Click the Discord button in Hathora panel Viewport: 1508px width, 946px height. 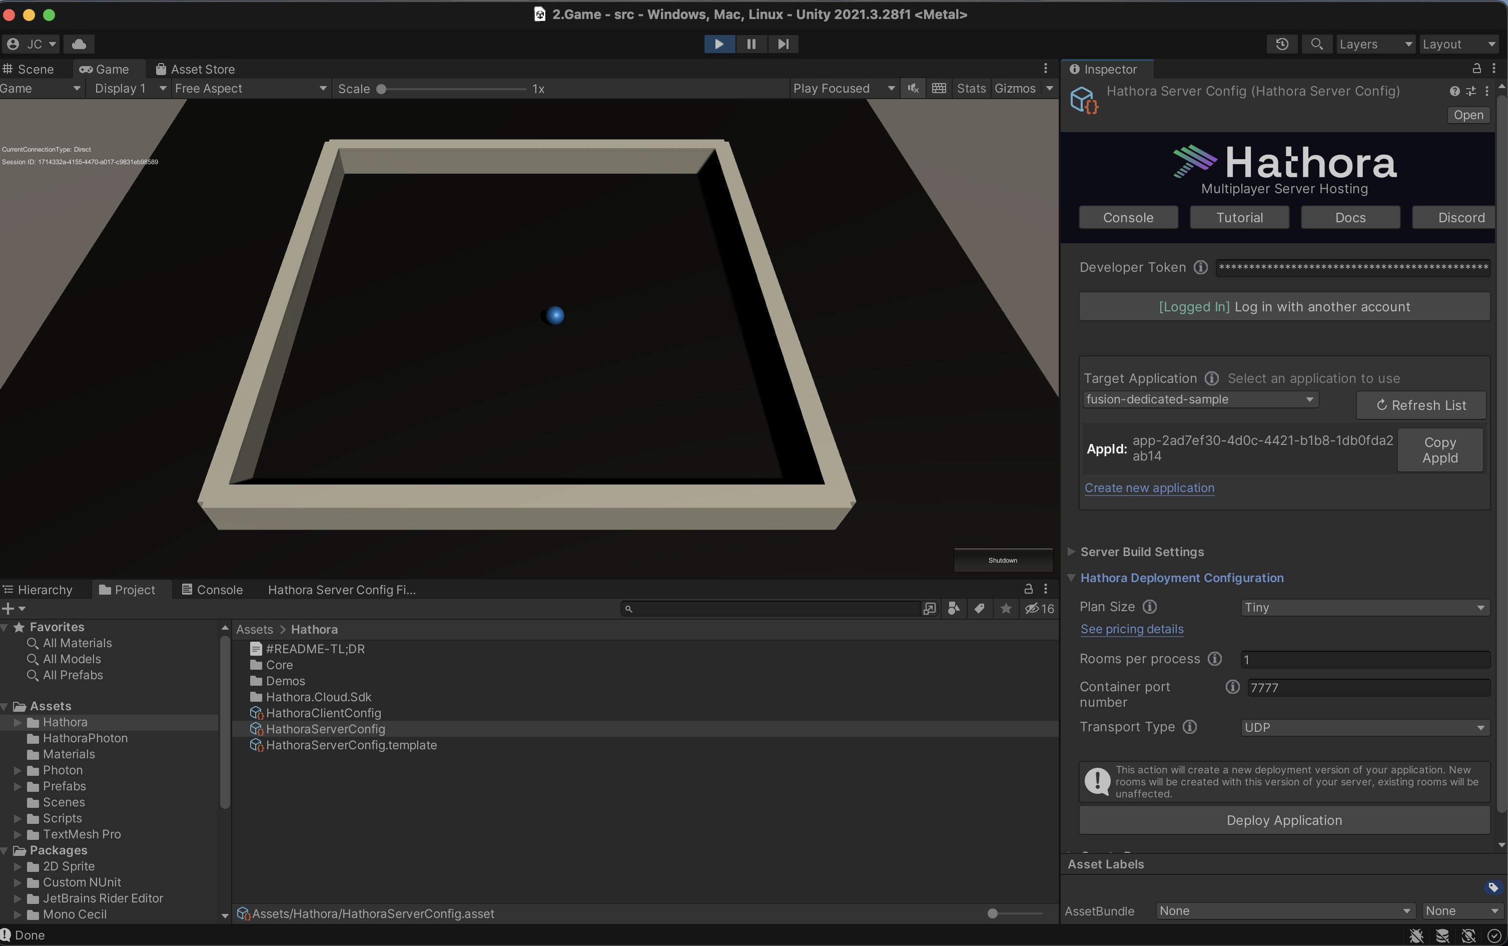[1461, 217]
